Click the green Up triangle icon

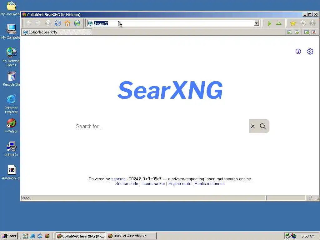pos(279,23)
